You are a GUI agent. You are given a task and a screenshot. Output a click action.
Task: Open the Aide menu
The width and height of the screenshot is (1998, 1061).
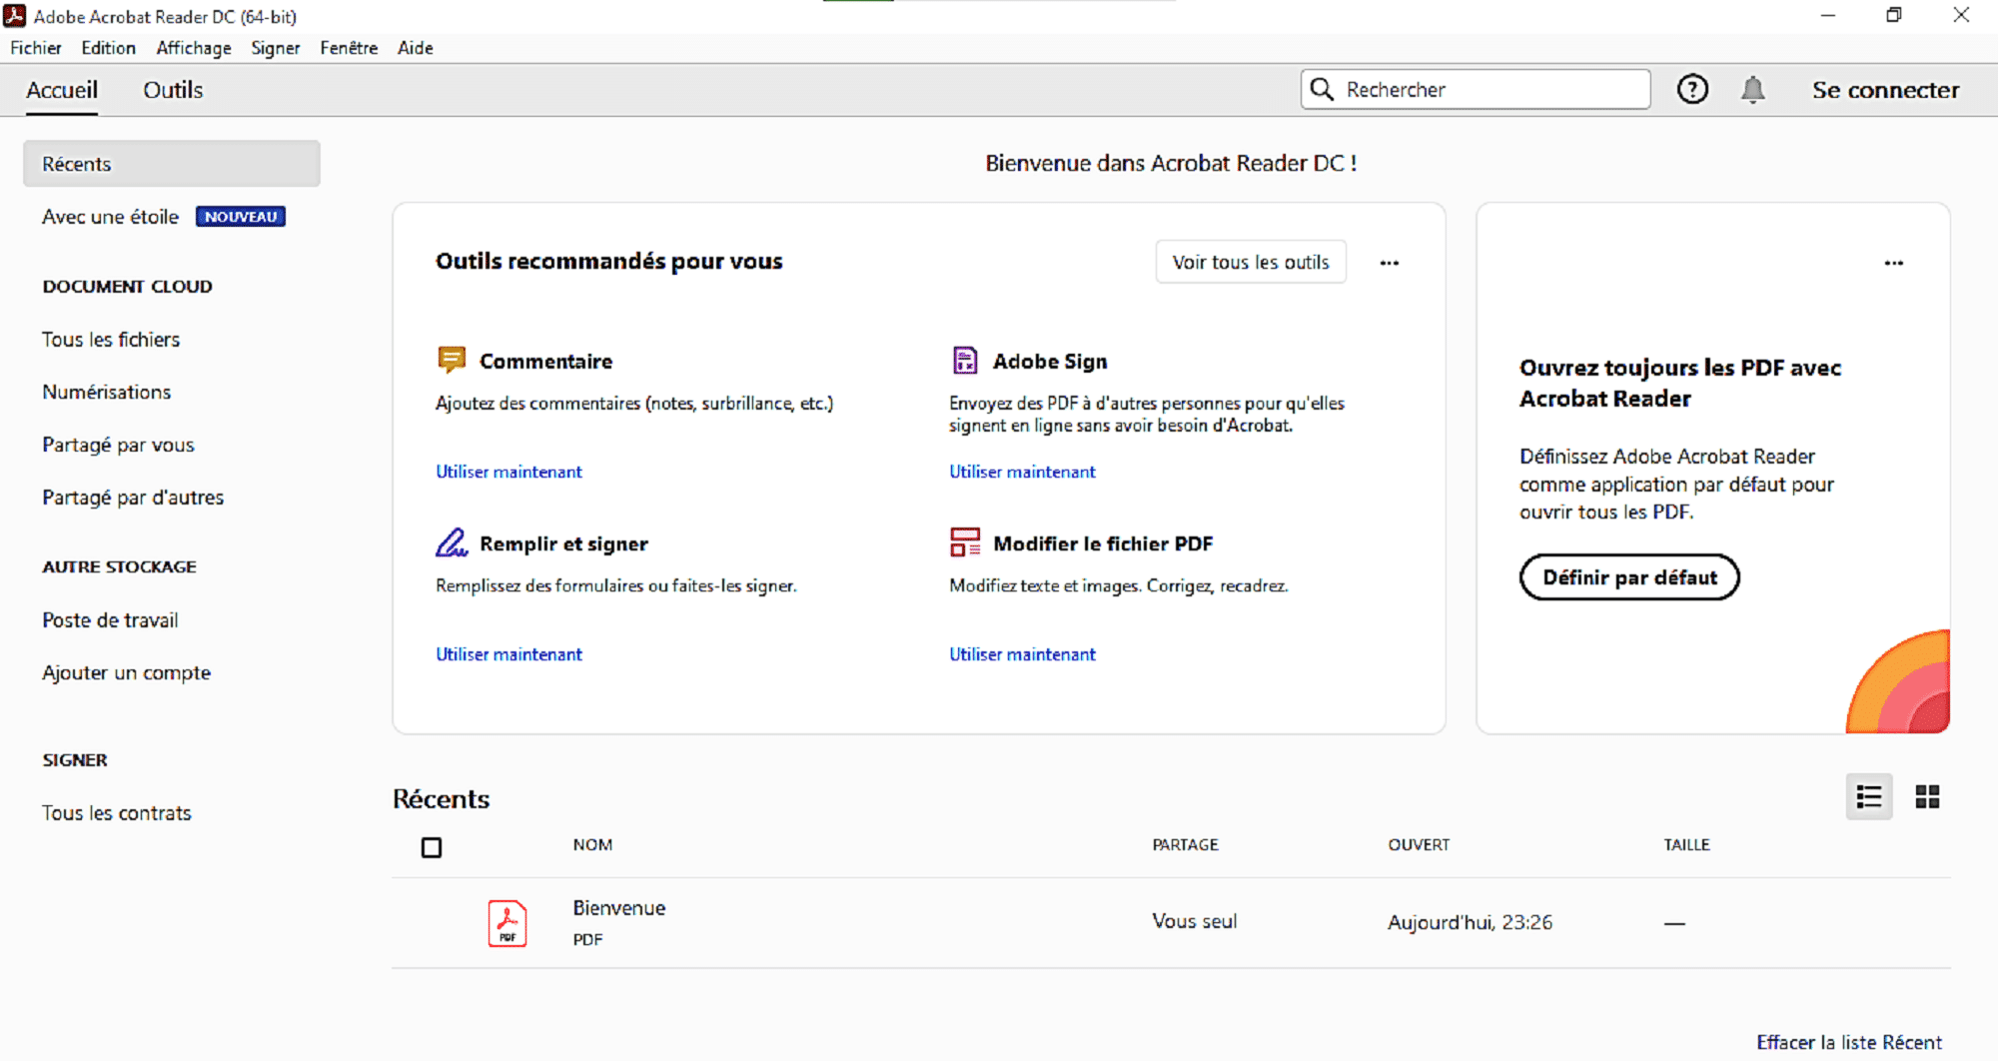[x=416, y=48]
